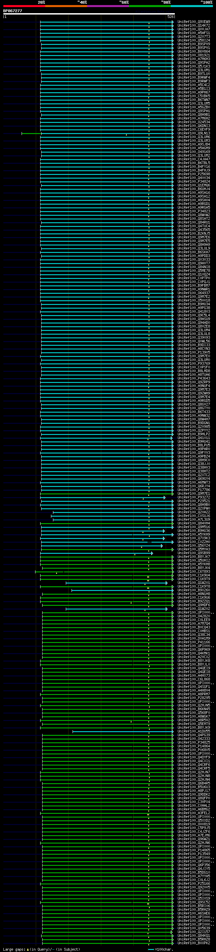Screen dimensions: 216x952
Task: Select entry UniRef100_C0SUJ6
Action: (194, 516)
